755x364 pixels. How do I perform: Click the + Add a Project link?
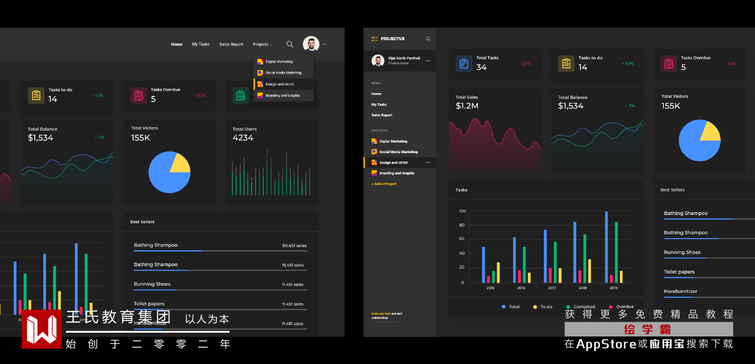[384, 184]
